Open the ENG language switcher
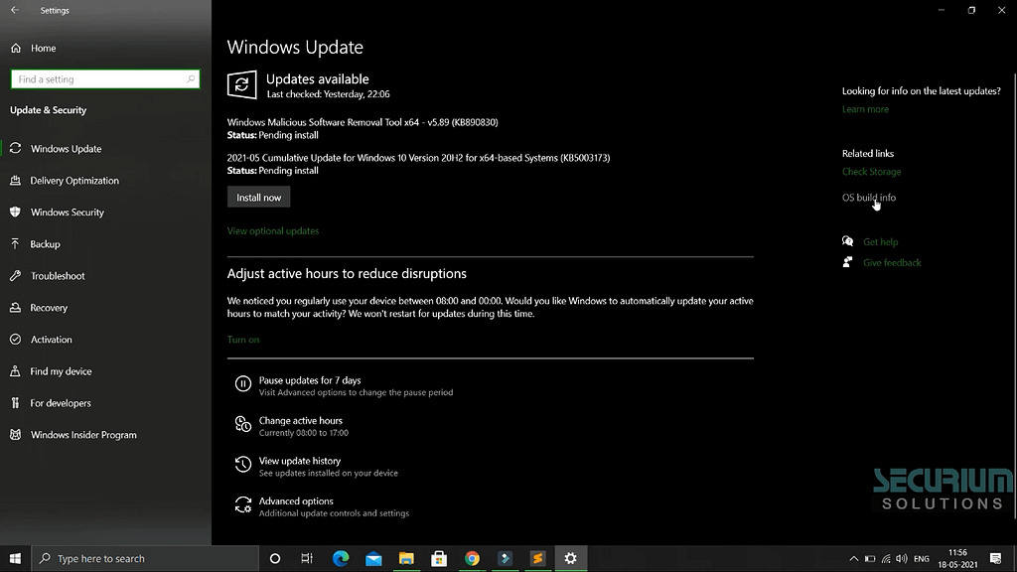Image resolution: width=1017 pixels, height=572 pixels. point(922,558)
